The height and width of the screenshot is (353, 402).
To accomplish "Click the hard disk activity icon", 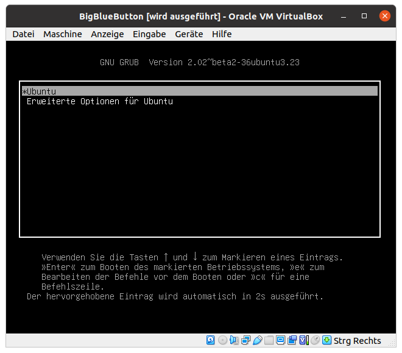I will tap(210, 340).
